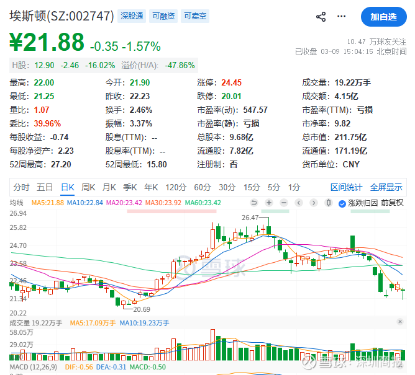Viewport: 415px width, 375px height.
Task: Click the H股 12.90 quote row
Action: (104, 65)
